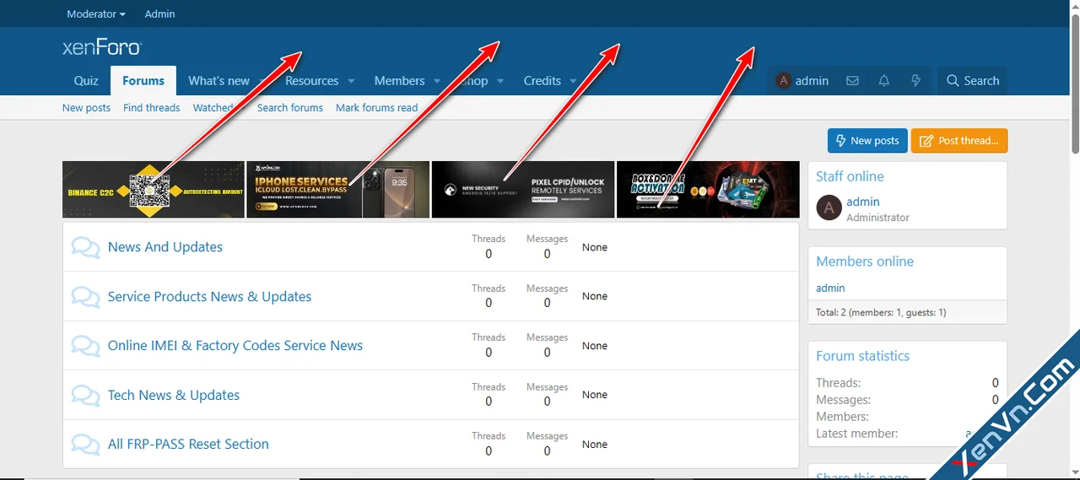Click the admin avatar in Staff online
This screenshot has width=1080, height=480.
(829, 208)
